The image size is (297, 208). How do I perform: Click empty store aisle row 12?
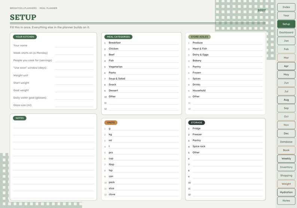coord(225,109)
